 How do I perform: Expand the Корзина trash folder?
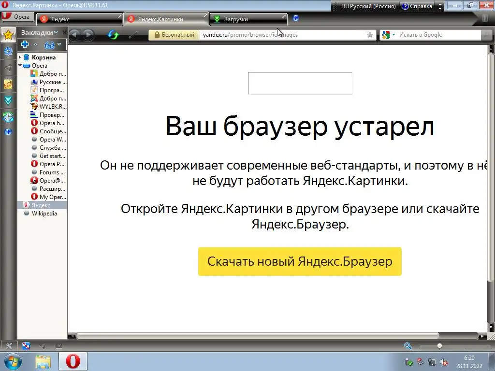20,57
